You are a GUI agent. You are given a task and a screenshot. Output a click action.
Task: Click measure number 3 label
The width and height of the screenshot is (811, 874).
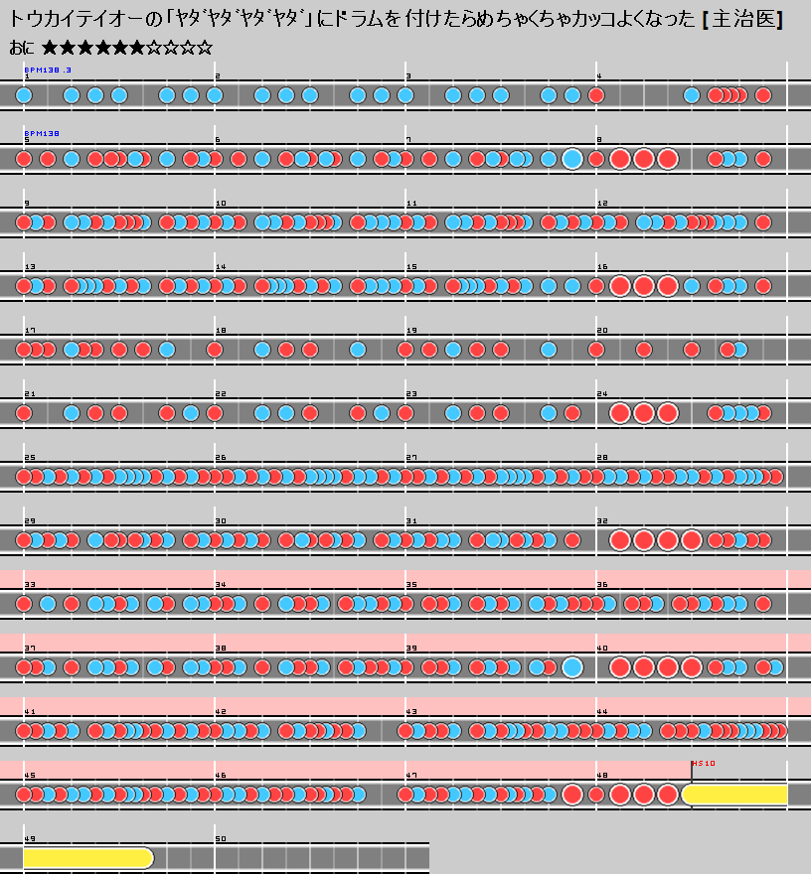tap(408, 76)
